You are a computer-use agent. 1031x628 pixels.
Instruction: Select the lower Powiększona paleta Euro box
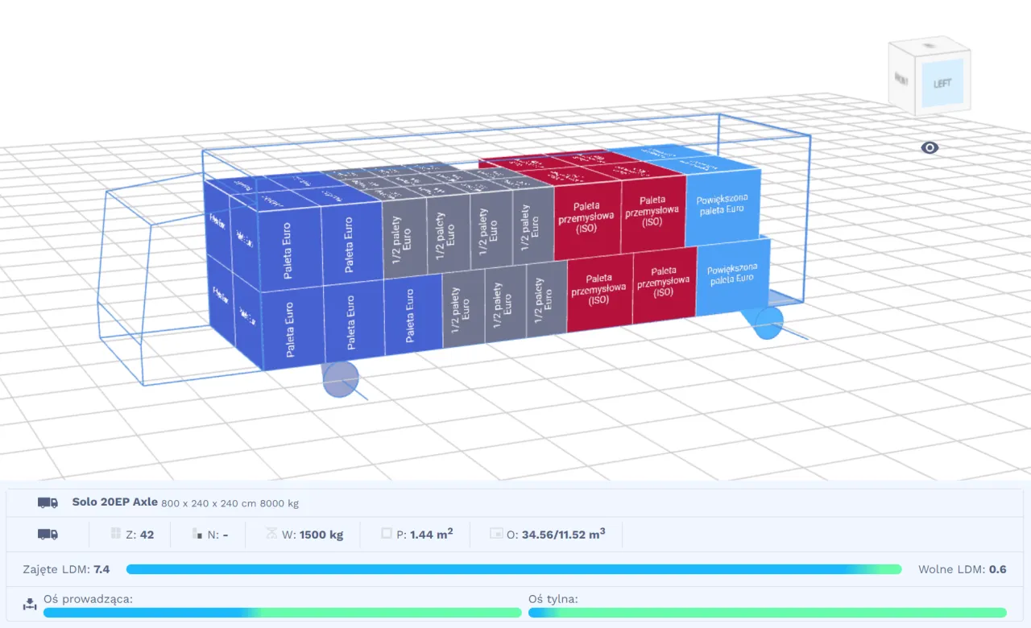click(x=731, y=275)
